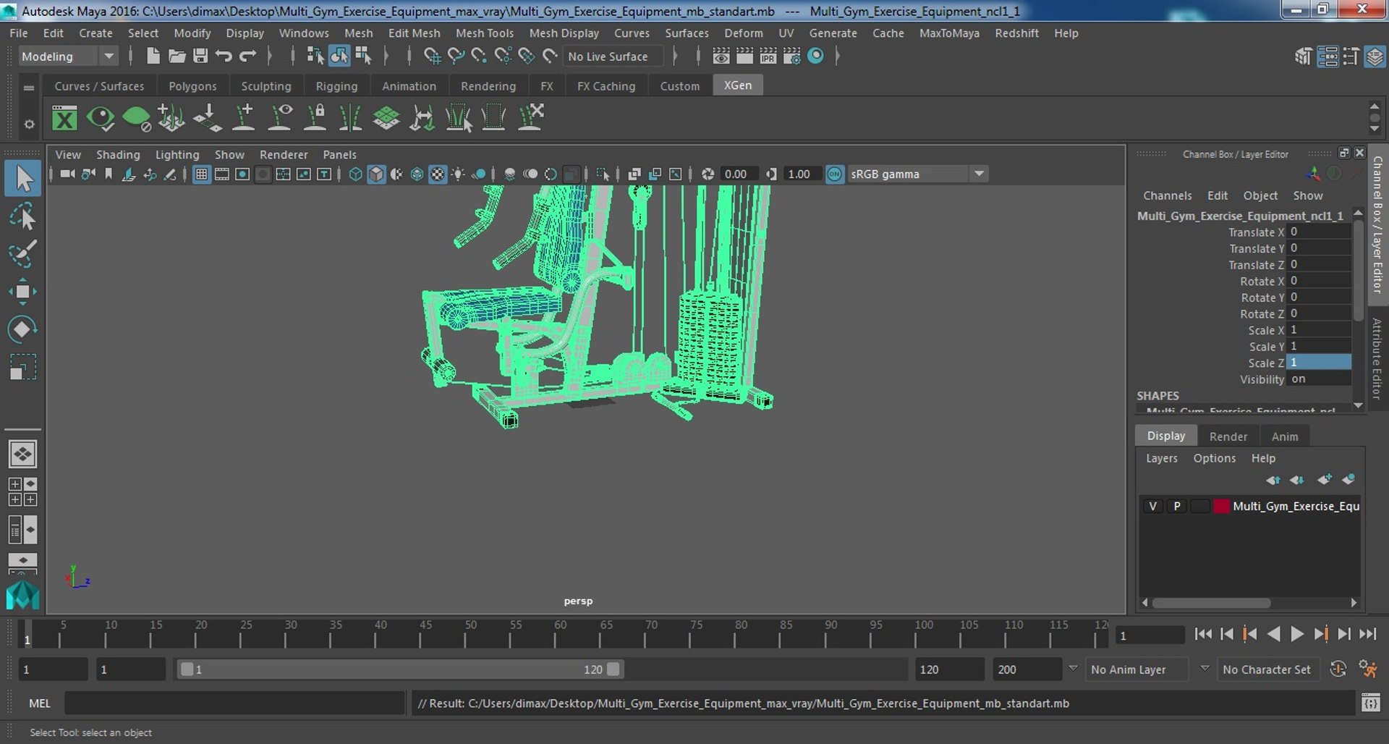This screenshot has height=744, width=1389.
Task: Undo the last action
Action: pyautogui.click(x=224, y=56)
